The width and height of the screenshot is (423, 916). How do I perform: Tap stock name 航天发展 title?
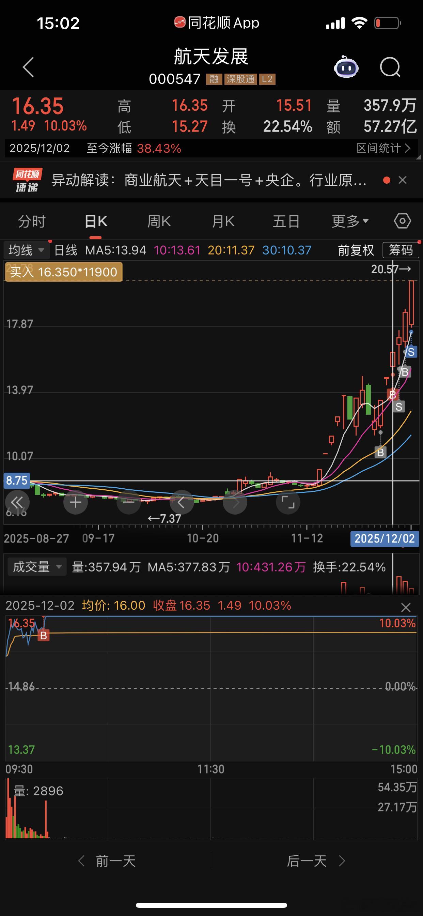[x=211, y=57]
